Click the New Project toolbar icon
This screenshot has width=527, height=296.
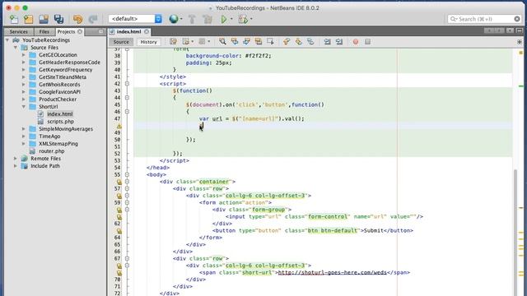coord(29,19)
